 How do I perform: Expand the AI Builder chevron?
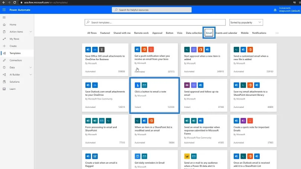(x=30, y=74)
